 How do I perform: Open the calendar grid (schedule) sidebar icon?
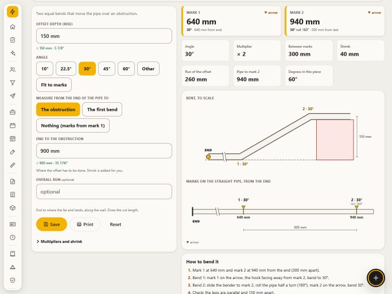pos(13,138)
